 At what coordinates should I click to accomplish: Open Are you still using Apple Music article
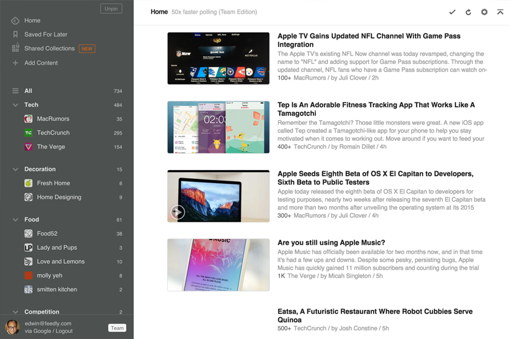tap(331, 243)
